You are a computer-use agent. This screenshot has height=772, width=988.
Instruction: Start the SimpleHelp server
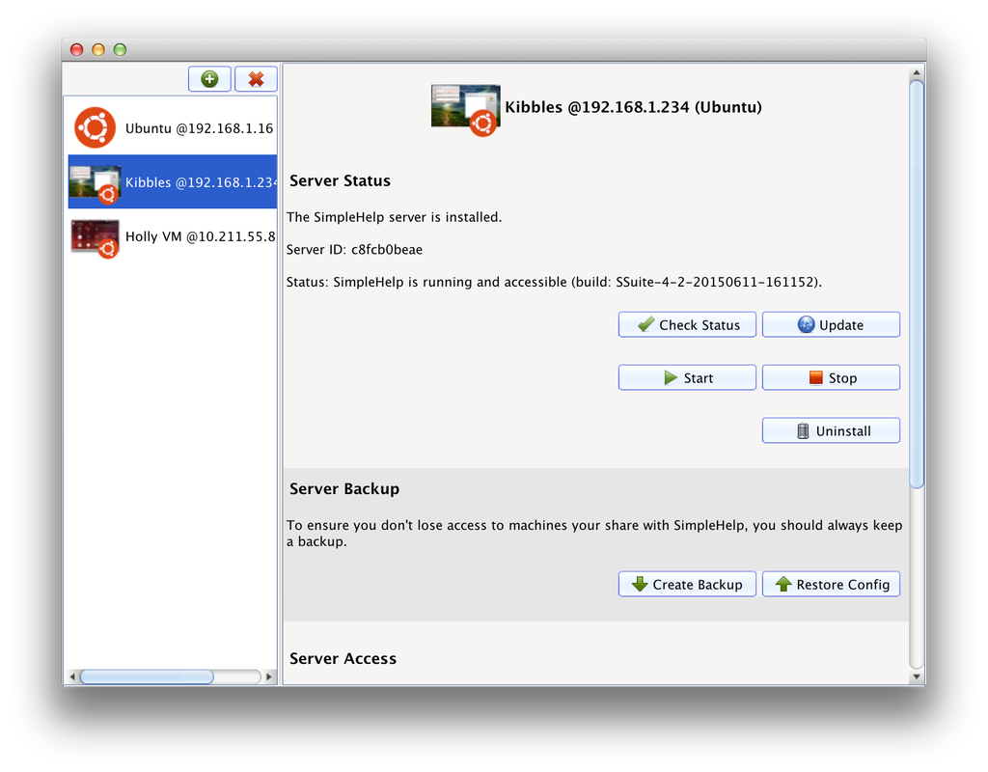[687, 378]
